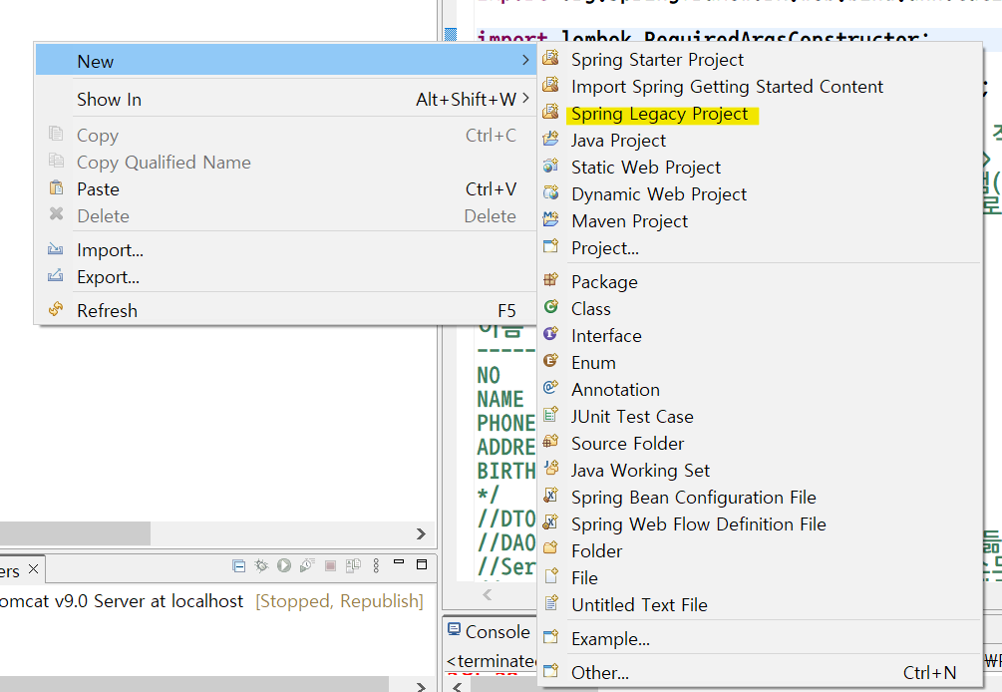Click the Refresh arrows icon
1002x692 pixels.
tap(56, 309)
